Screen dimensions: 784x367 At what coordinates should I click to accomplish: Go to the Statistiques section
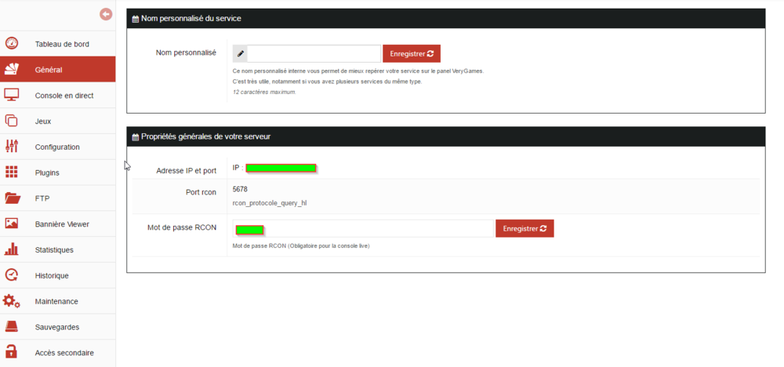click(54, 249)
